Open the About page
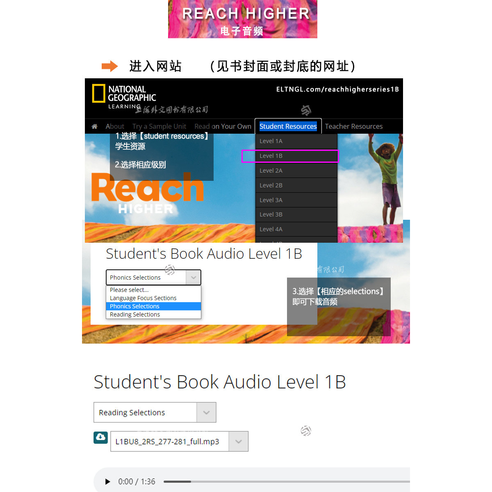492x492 pixels. [115, 126]
